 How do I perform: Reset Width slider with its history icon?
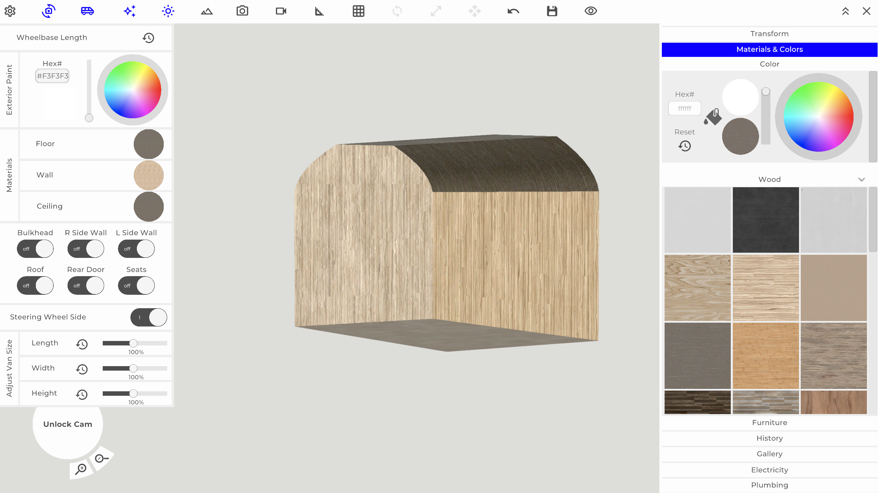click(82, 369)
